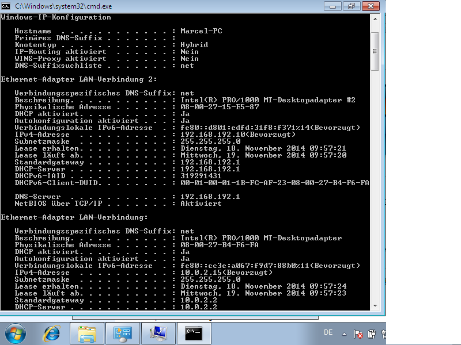
Task: Click the hostname value Marcel-PC
Action: point(201,31)
